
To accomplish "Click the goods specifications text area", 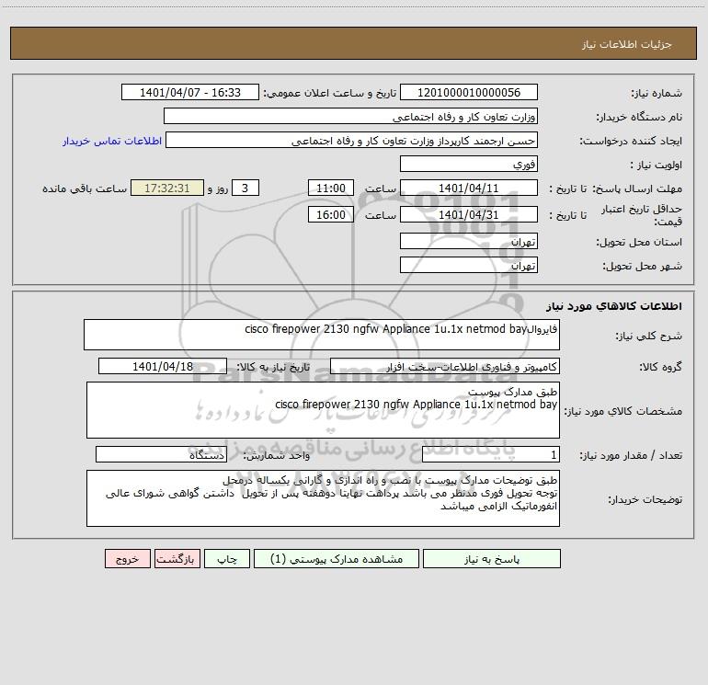I will 323,410.
